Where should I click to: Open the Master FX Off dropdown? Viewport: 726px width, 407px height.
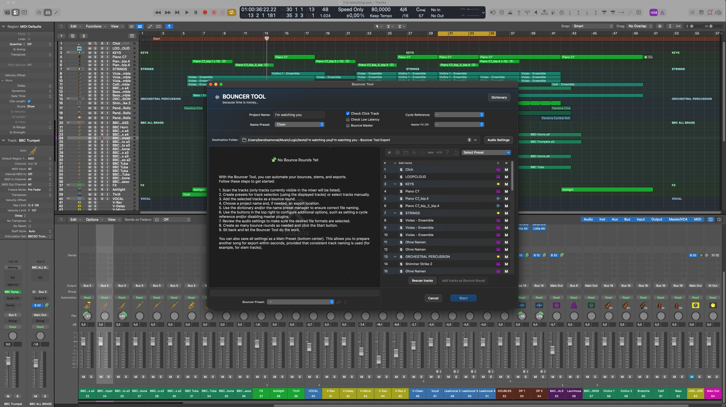coord(459,124)
